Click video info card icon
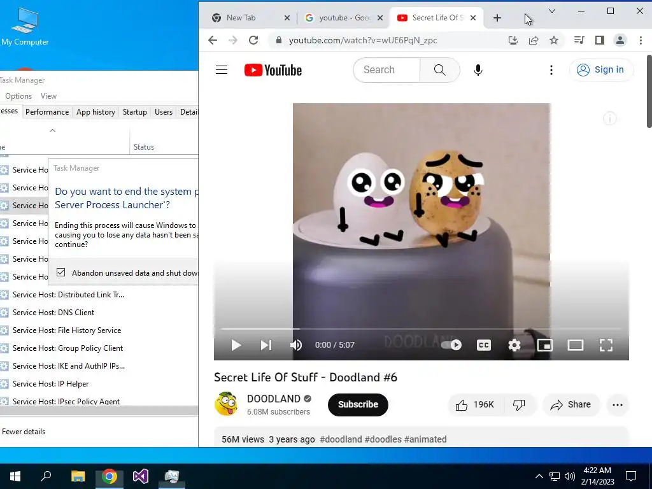652x489 pixels. (x=609, y=118)
